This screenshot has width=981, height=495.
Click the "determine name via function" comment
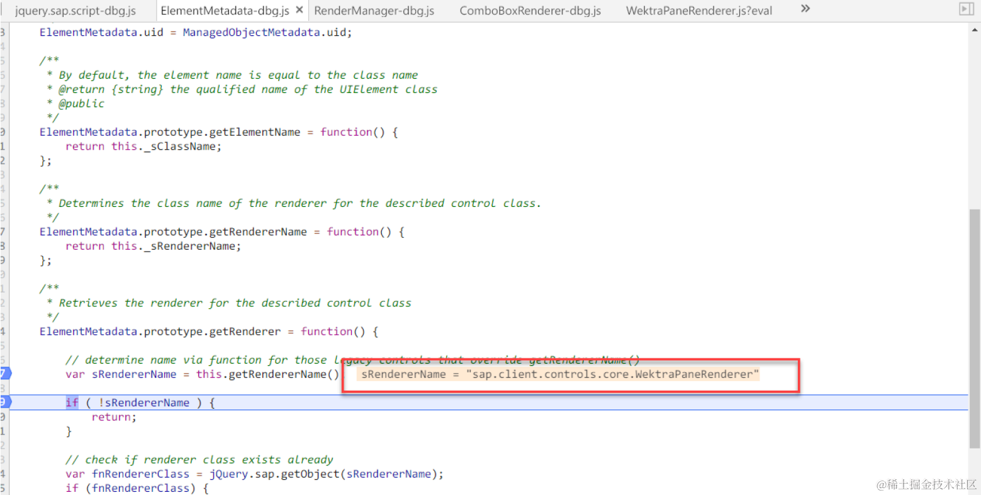point(352,360)
